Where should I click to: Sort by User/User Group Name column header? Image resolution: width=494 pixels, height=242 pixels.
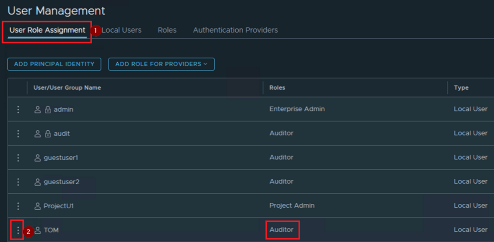coord(67,88)
